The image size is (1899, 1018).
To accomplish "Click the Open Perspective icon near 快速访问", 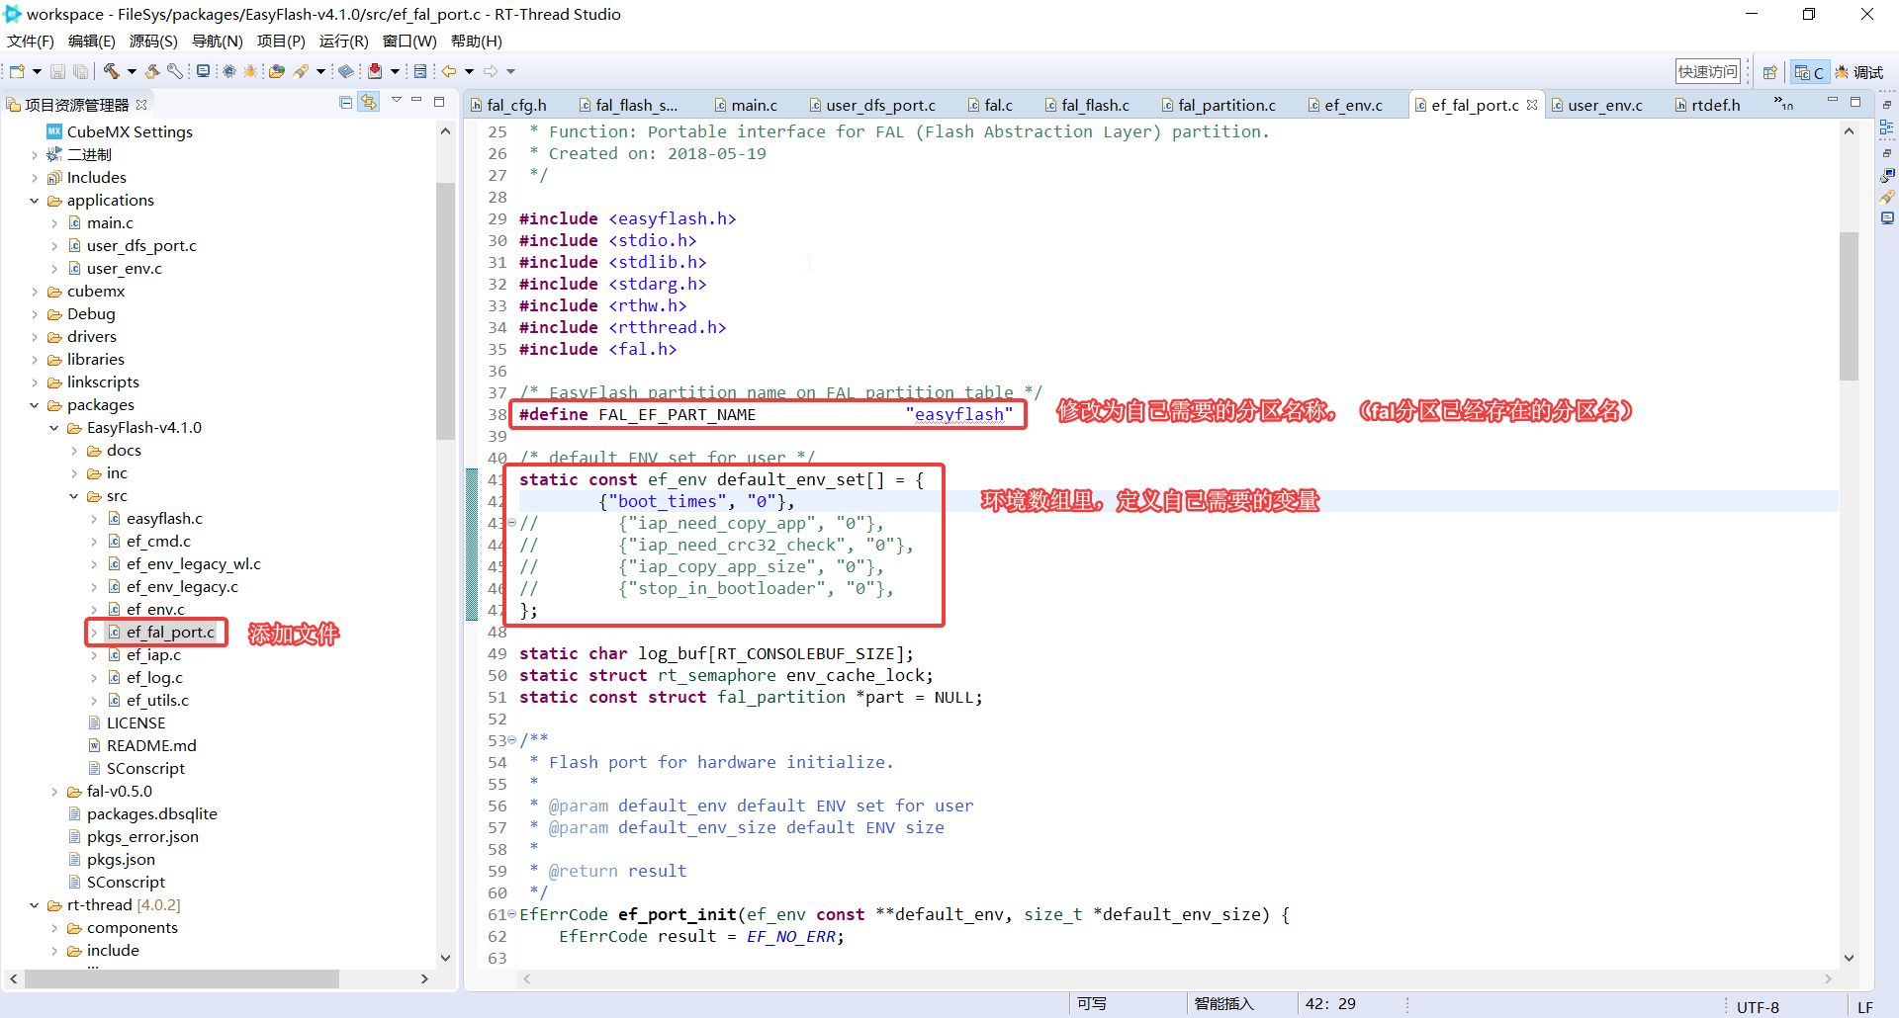I will tap(1770, 71).
